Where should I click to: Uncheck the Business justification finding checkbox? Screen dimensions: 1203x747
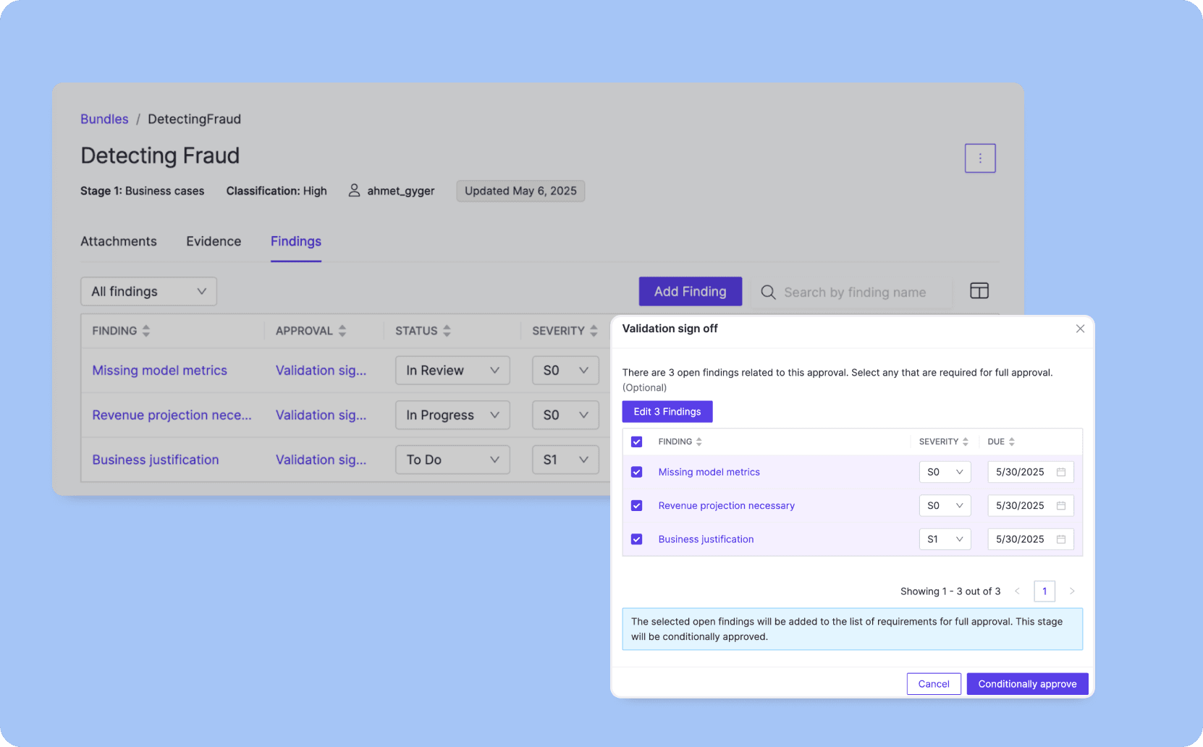click(636, 539)
